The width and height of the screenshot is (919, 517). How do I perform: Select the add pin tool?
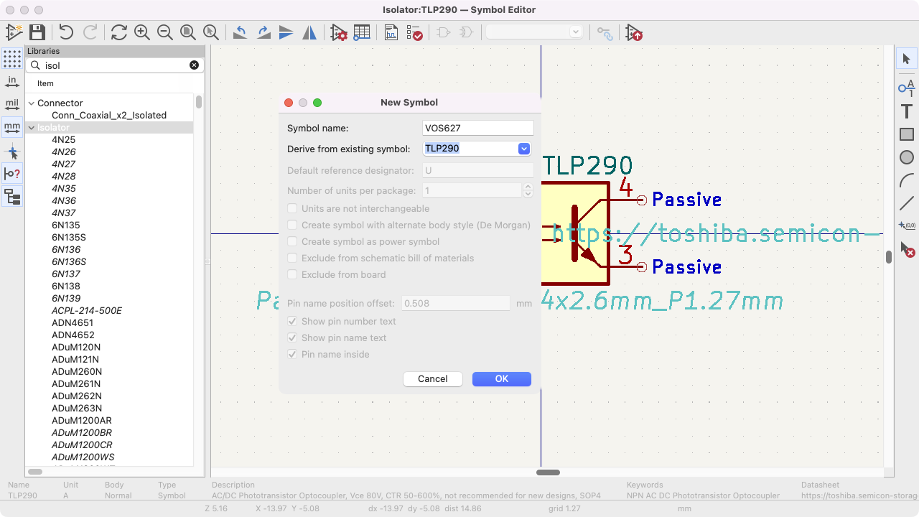pyautogui.click(x=906, y=88)
